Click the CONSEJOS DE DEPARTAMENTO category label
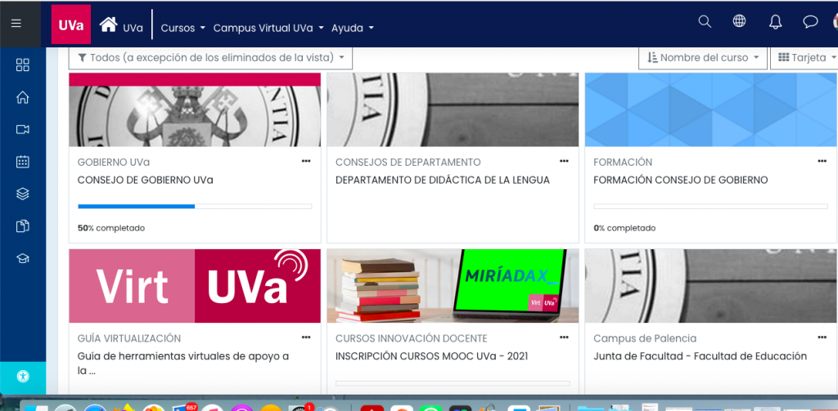Image resolution: width=838 pixels, height=411 pixels. [408, 162]
